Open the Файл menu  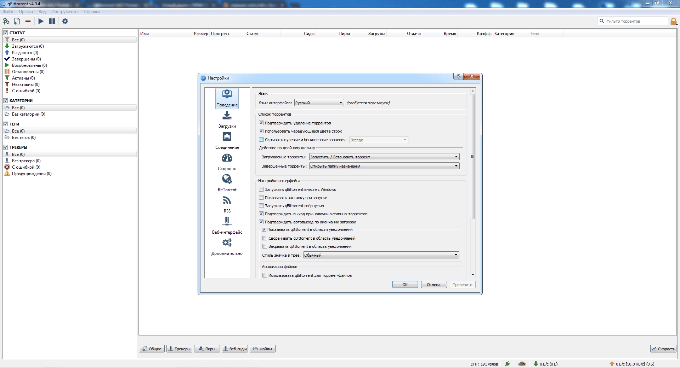[x=8, y=12]
